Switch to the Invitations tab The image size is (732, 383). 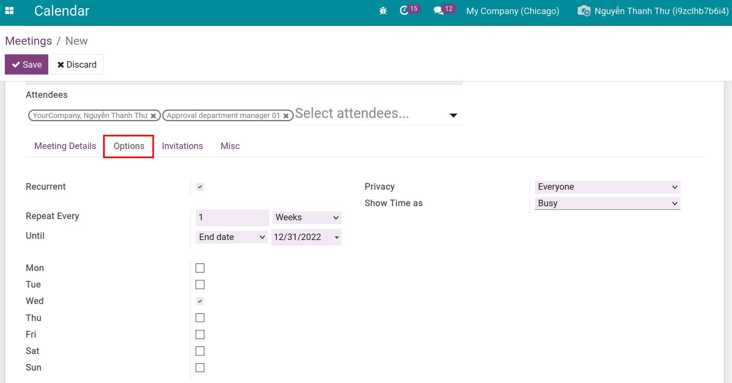182,146
